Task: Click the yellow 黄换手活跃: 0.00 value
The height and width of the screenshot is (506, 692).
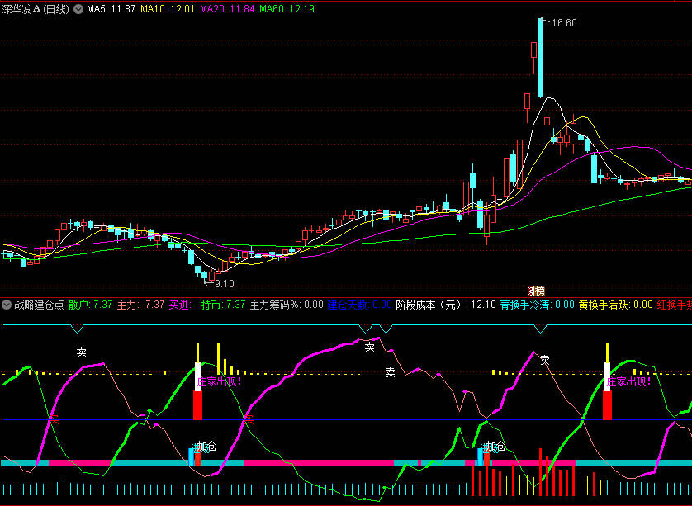Action: click(616, 305)
